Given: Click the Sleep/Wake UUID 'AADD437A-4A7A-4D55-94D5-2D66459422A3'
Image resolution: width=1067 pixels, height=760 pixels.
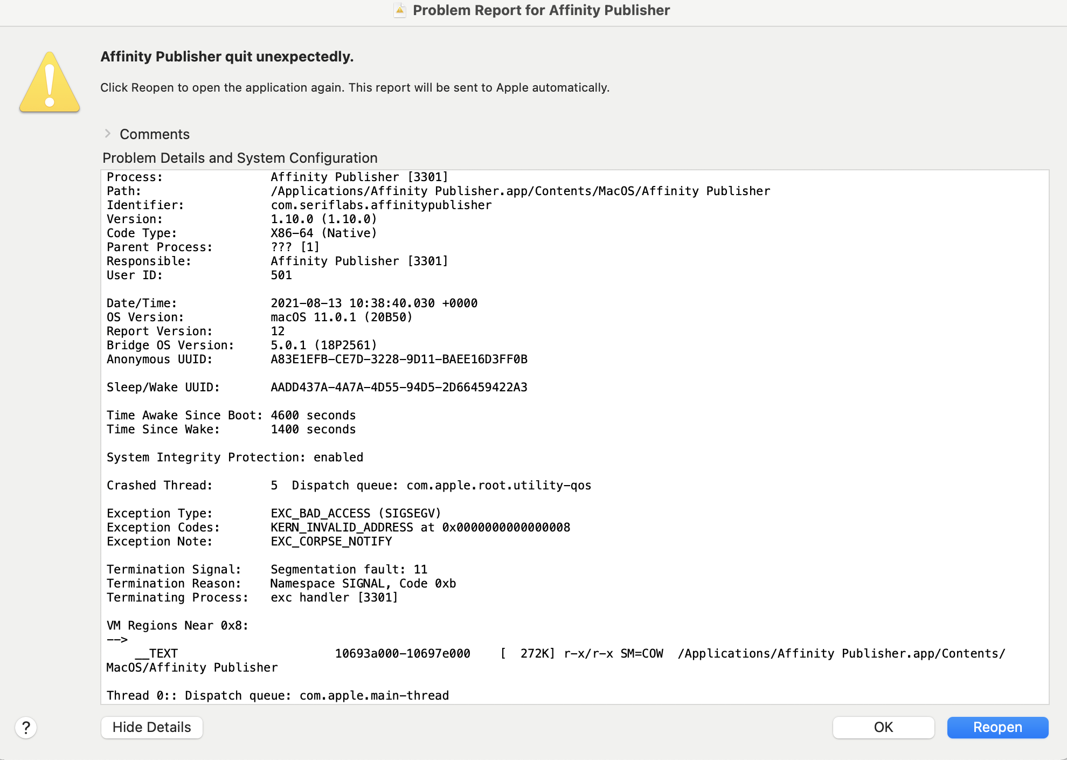Looking at the screenshot, I should (x=399, y=387).
